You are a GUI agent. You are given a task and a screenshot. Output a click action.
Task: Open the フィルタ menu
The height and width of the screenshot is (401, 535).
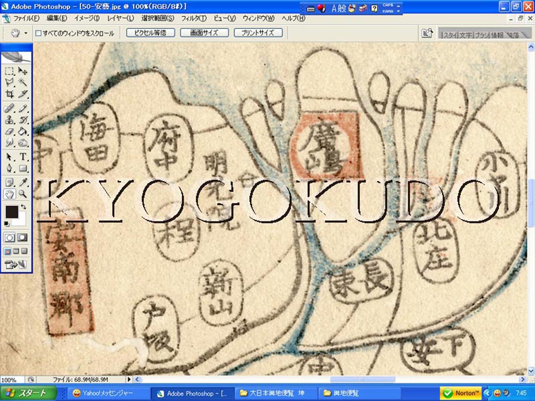(194, 18)
